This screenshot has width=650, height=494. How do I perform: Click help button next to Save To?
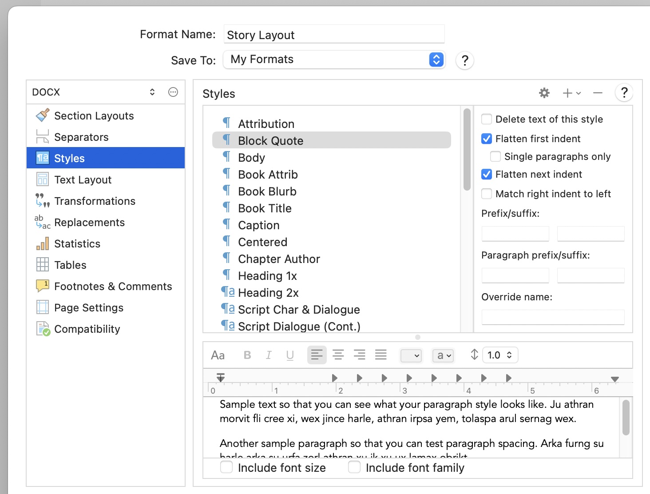(x=464, y=60)
